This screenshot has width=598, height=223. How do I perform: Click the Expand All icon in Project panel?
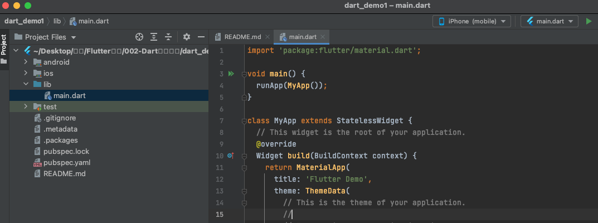154,37
